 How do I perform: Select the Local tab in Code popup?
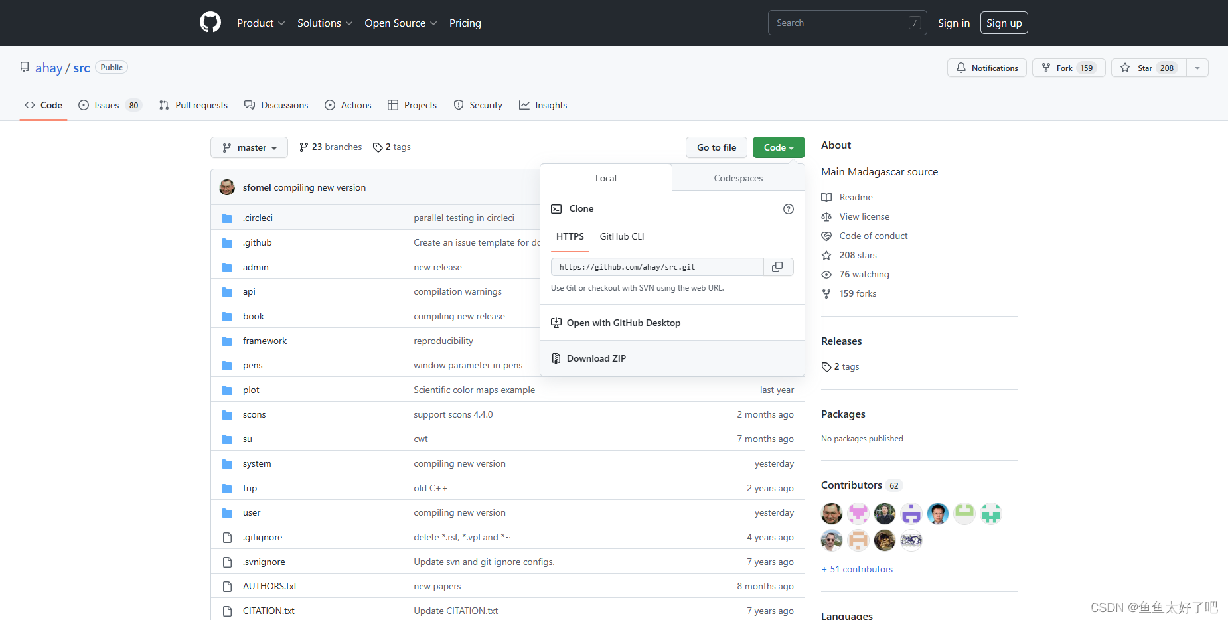pos(606,178)
